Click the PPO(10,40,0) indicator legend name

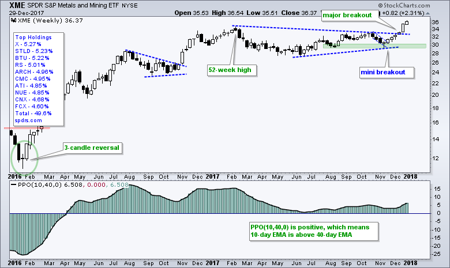click(x=40, y=184)
